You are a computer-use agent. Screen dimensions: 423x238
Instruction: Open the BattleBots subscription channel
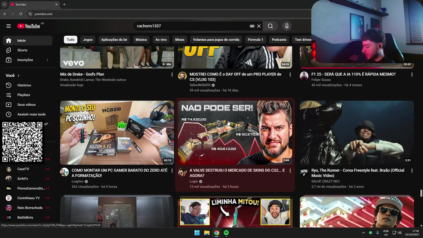28,218
